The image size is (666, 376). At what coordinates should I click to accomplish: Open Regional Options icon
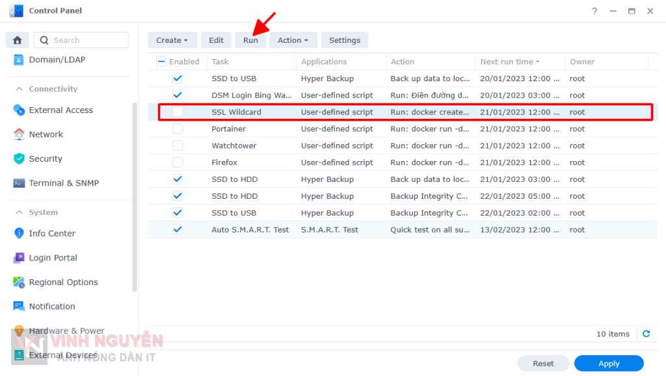(19, 282)
